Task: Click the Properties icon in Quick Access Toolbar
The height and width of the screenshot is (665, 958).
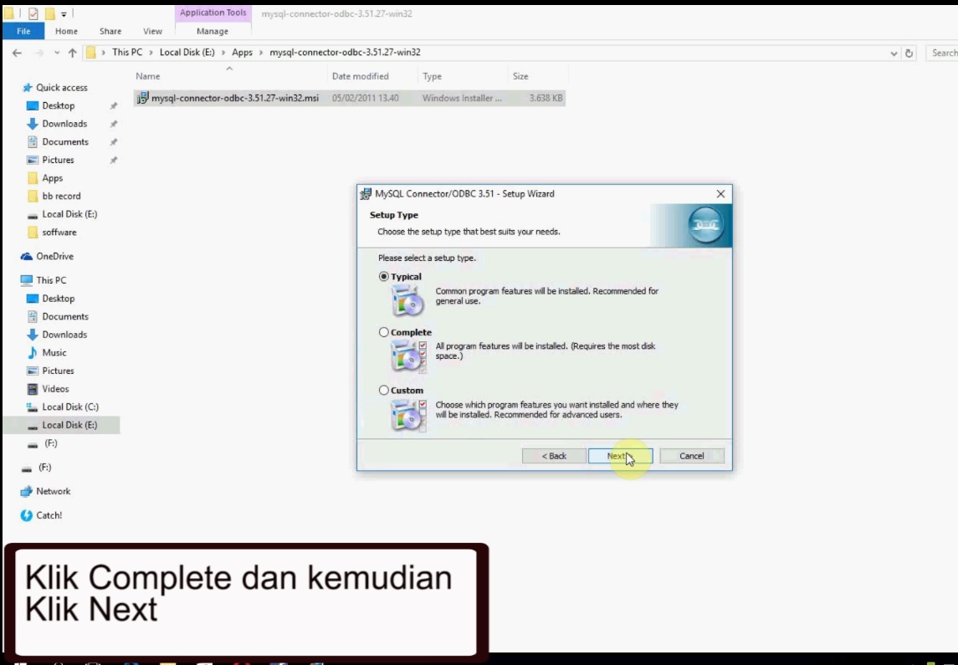Action: [33, 13]
